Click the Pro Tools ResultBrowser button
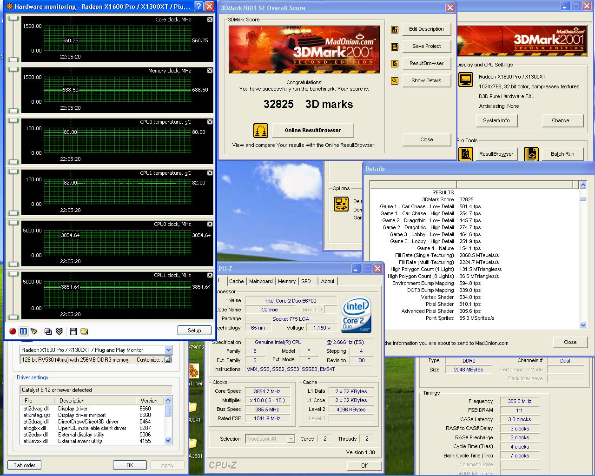 pyautogui.click(x=496, y=154)
